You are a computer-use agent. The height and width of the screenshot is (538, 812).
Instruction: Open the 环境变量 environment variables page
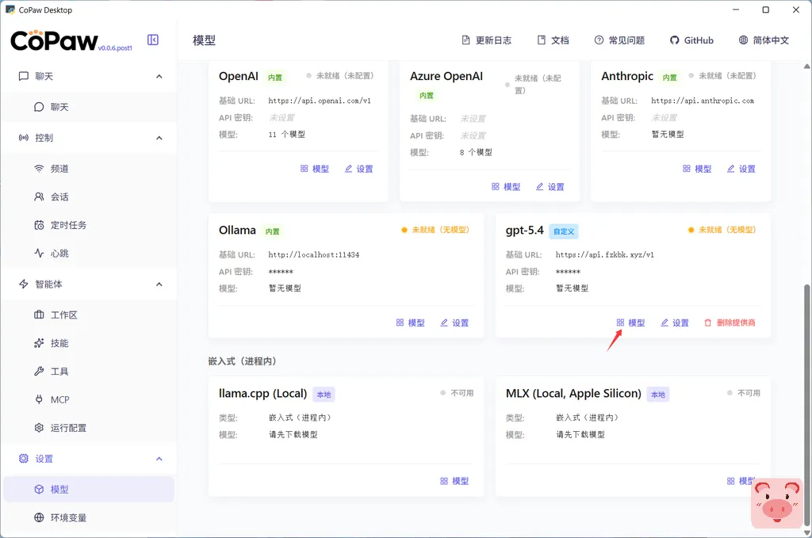(x=89, y=518)
